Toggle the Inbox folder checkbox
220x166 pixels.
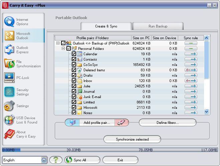(74, 81)
